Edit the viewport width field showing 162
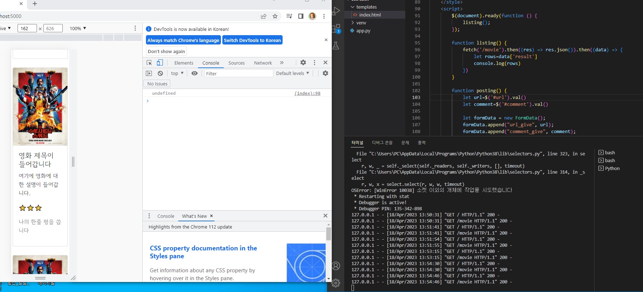 click(x=27, y=28)
